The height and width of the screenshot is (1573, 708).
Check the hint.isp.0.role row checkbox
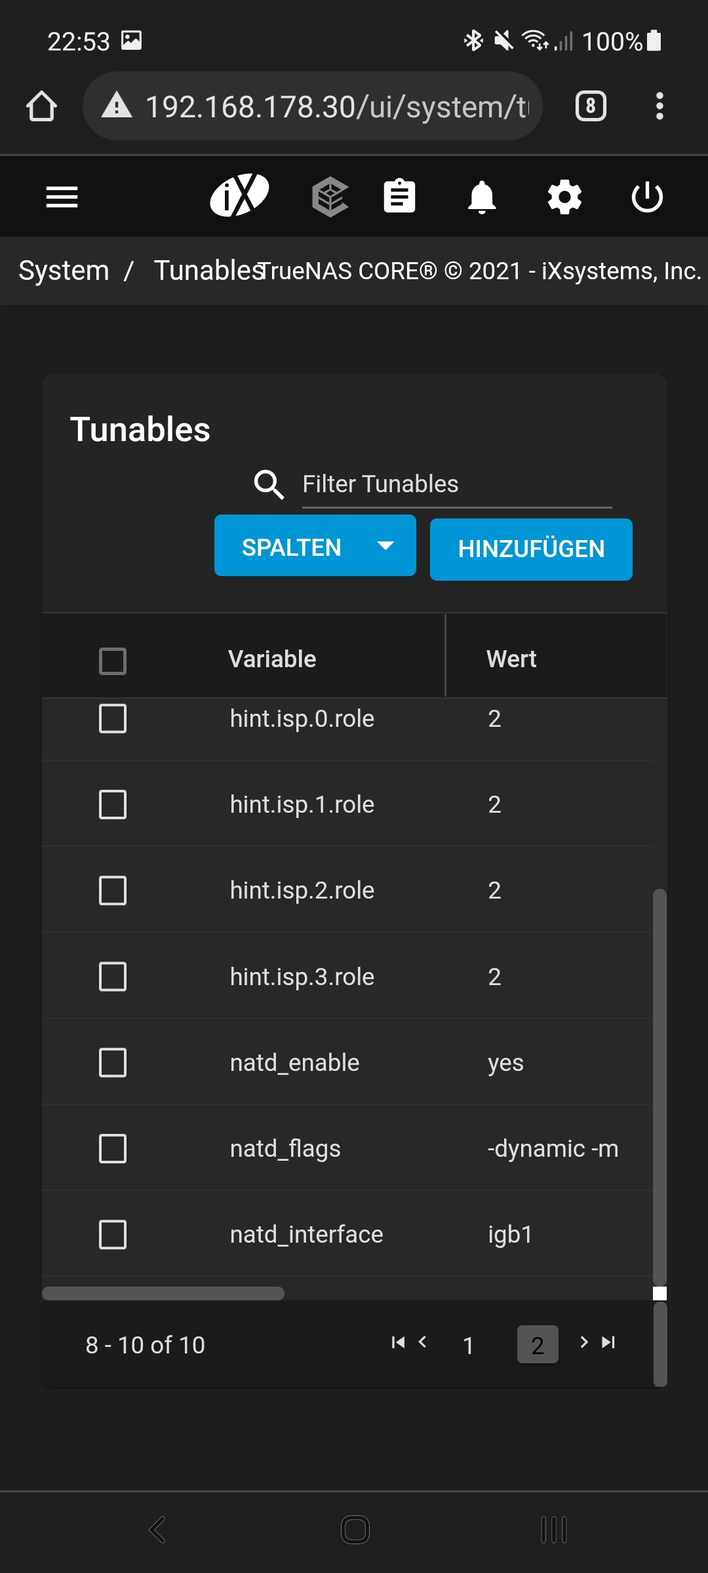click(x=113, y=718)
